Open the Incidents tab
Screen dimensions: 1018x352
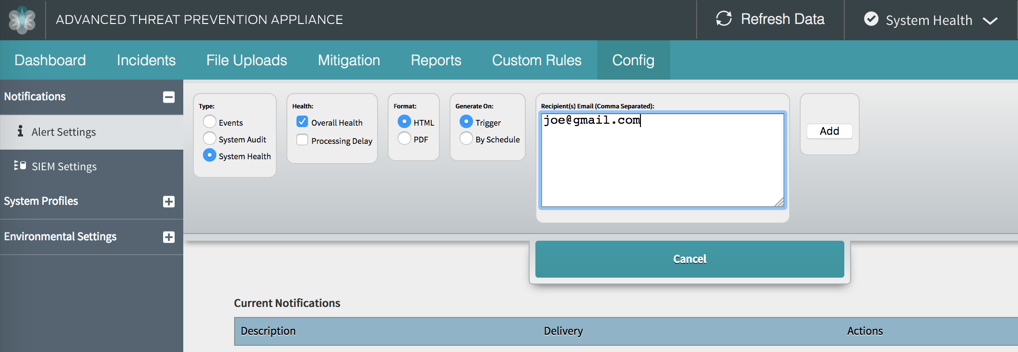pyautogui.click(x=146, y=60)
